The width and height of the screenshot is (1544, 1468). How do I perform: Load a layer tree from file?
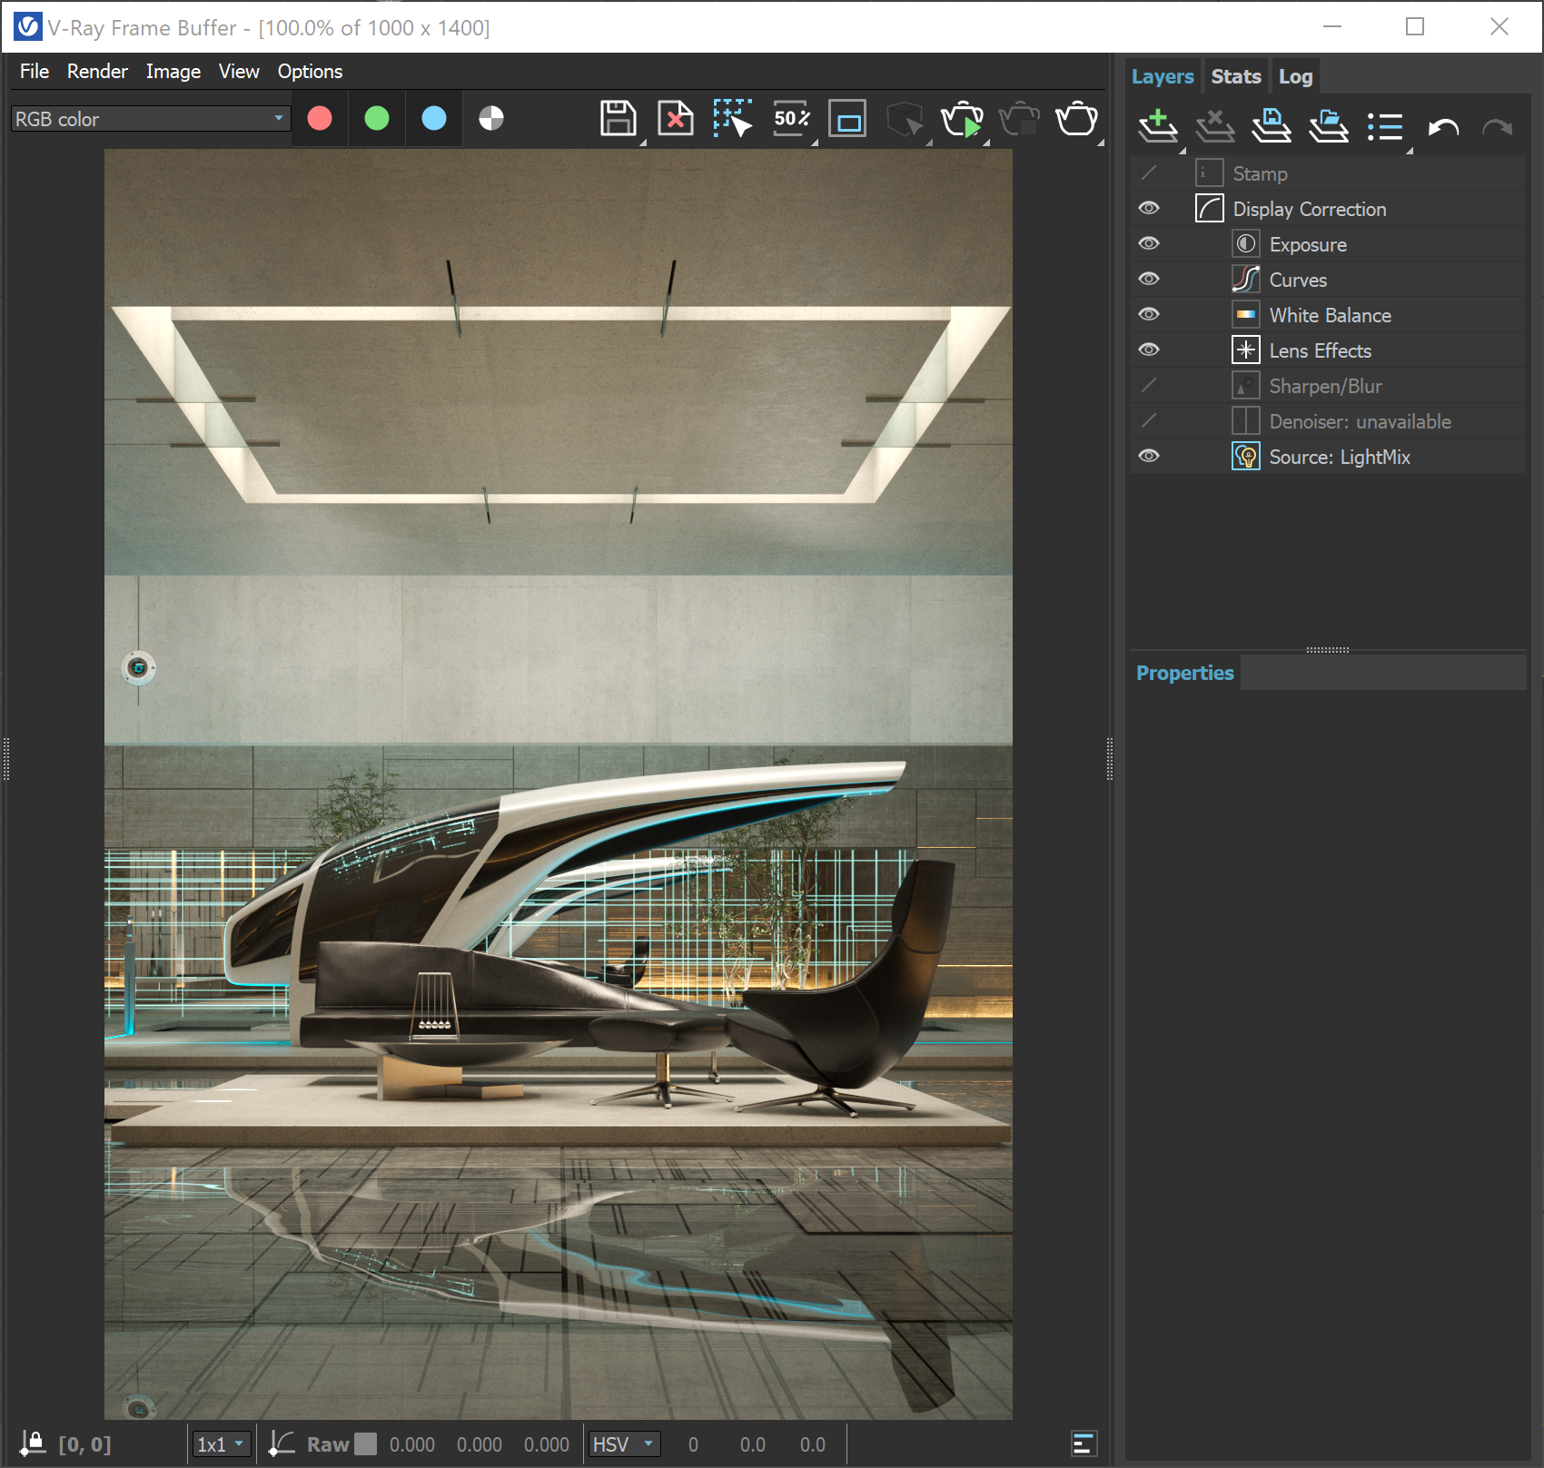1328,126
